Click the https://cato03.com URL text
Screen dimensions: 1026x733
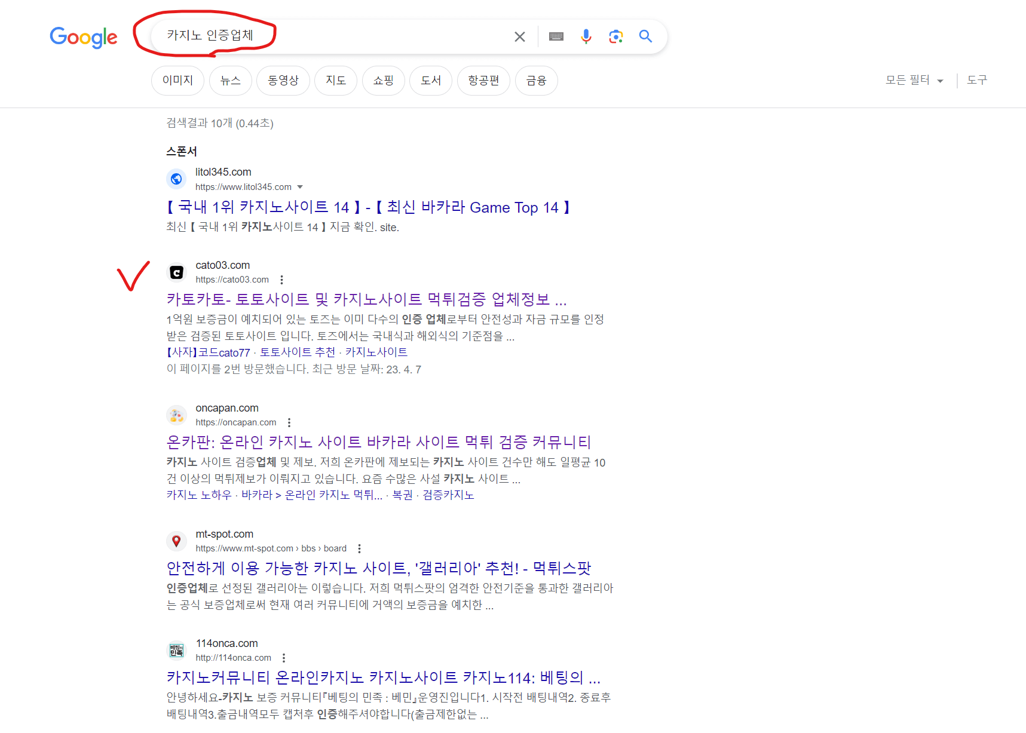coord(232,280)
